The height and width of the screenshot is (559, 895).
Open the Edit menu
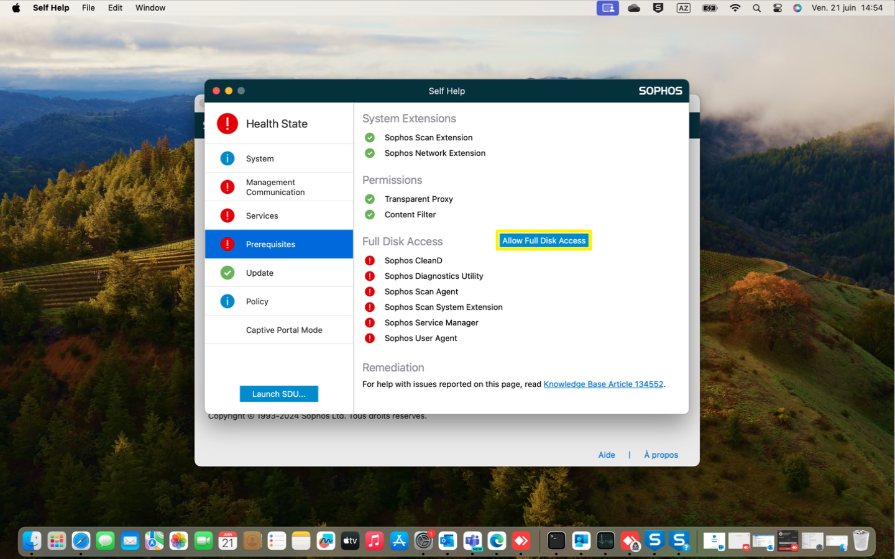point(115,8)
